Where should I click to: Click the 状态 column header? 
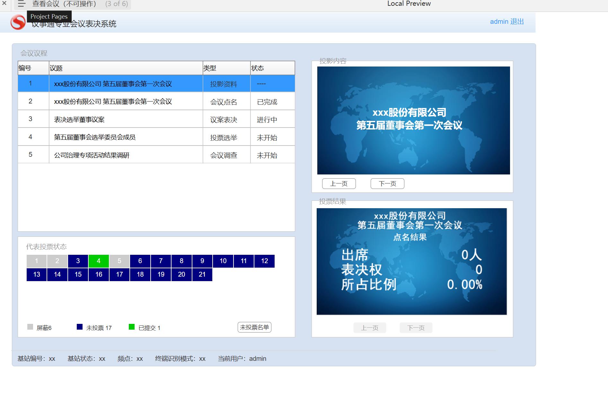click(273, 68)
